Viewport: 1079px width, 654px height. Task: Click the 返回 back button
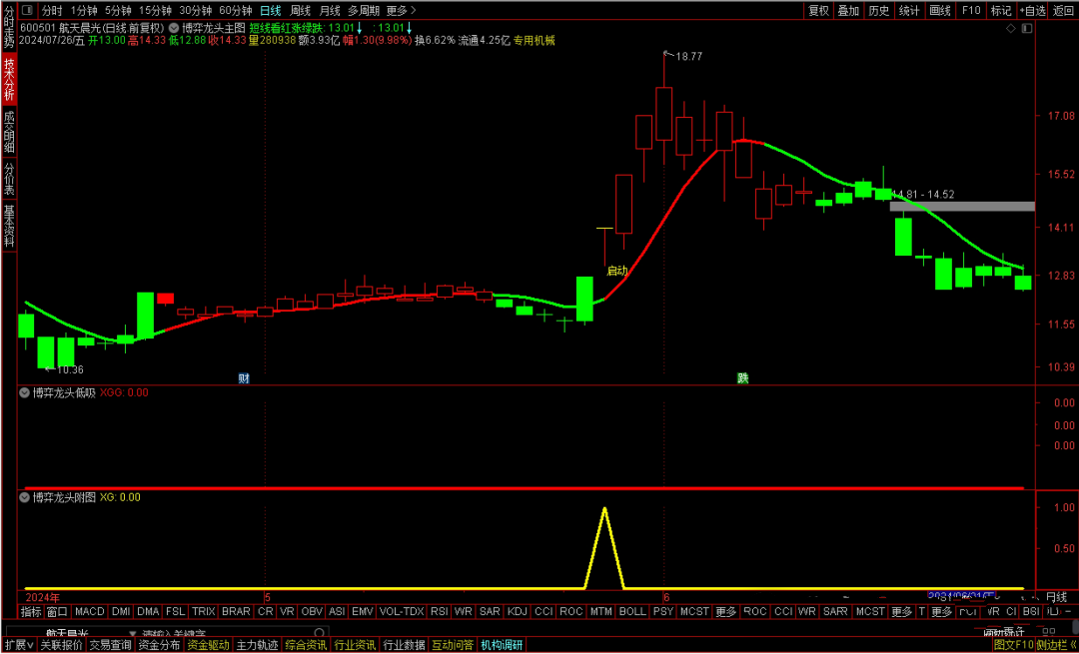tap(1063, 10)
